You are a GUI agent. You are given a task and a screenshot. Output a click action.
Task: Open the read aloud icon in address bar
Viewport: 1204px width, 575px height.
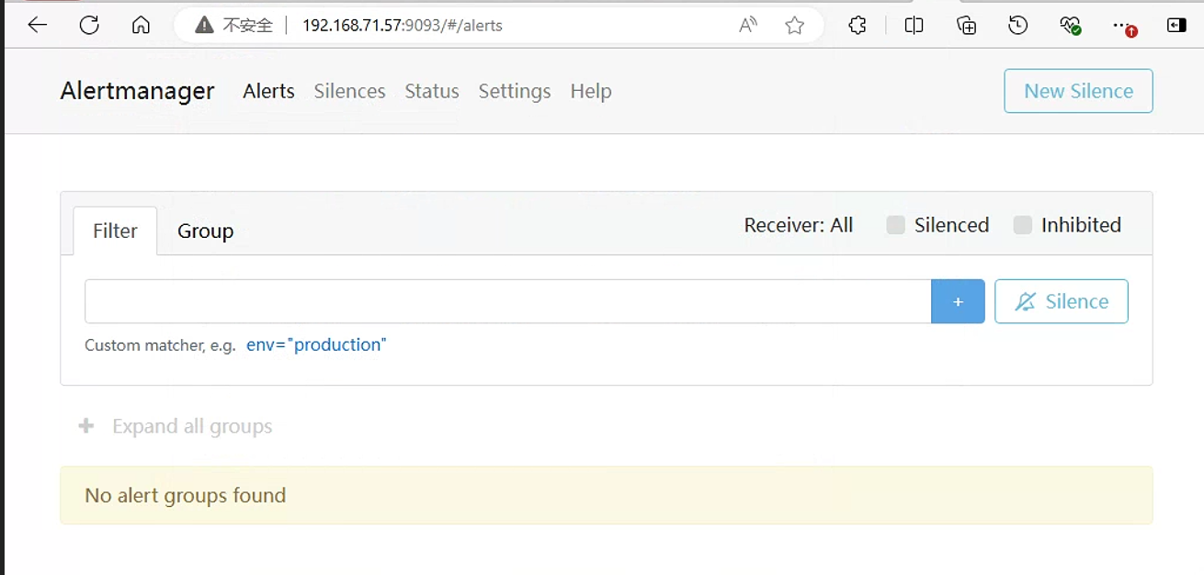point(748,25)
